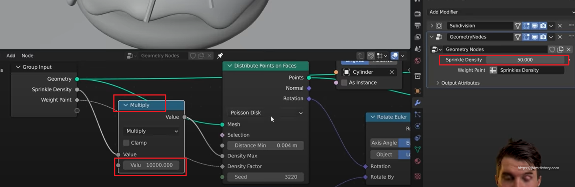
Task: Open the View Layer properties tab icon
Action: [x=418, y=37]
